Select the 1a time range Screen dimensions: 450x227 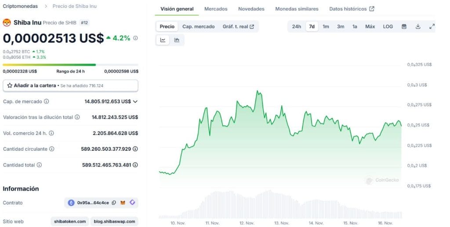[355, 27]
